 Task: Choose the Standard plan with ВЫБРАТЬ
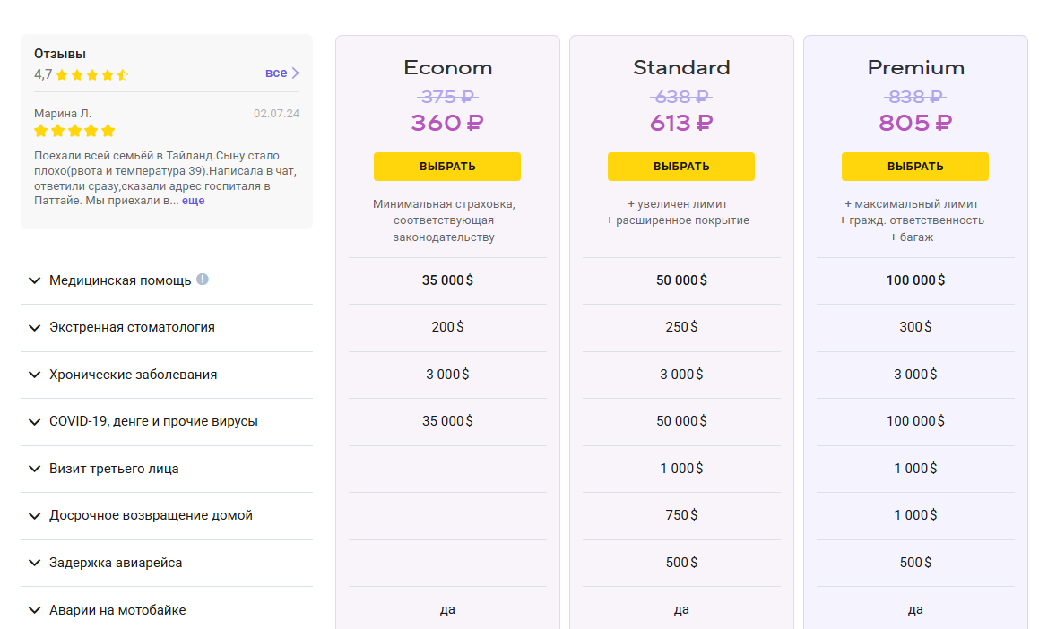click(681, 167)
